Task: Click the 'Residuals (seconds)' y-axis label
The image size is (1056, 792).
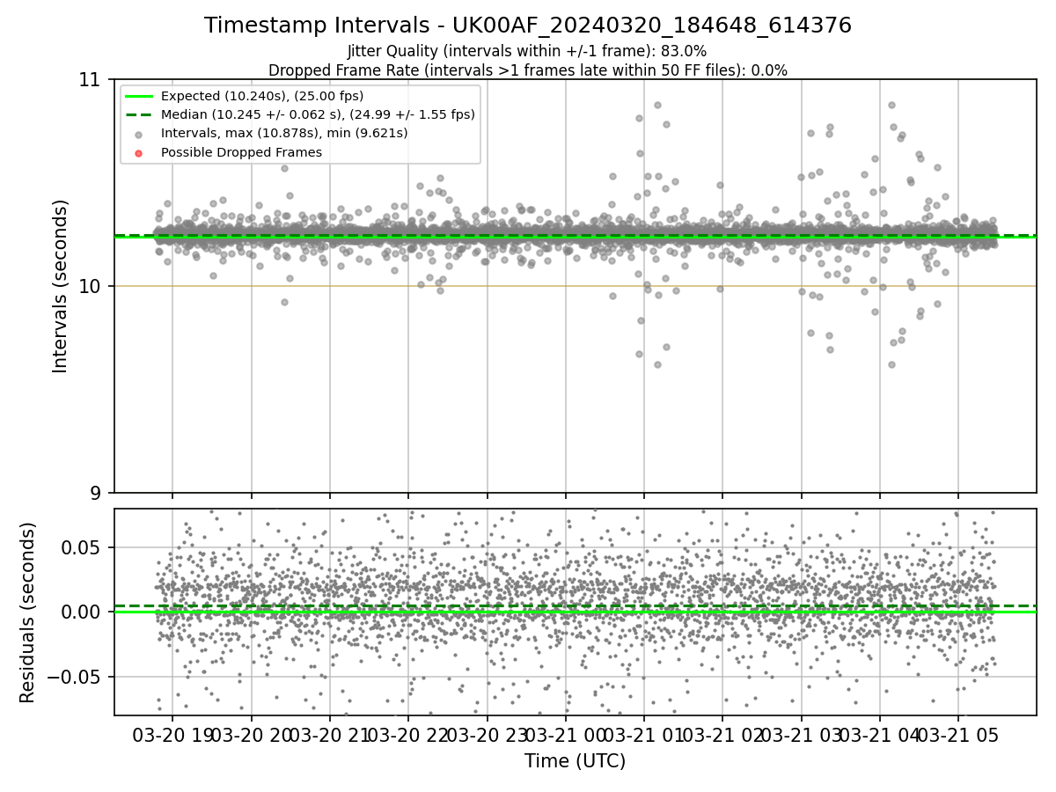Action: pyautogui.click(x=28, y=612)
